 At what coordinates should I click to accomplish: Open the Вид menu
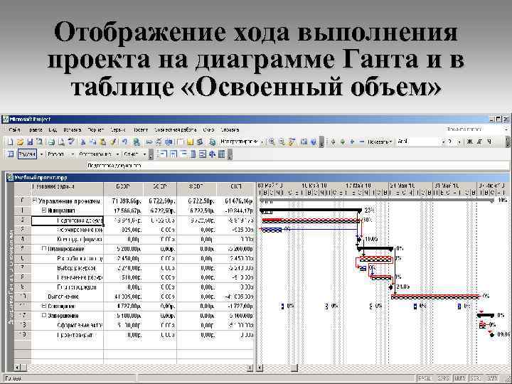tap(53, 129)
